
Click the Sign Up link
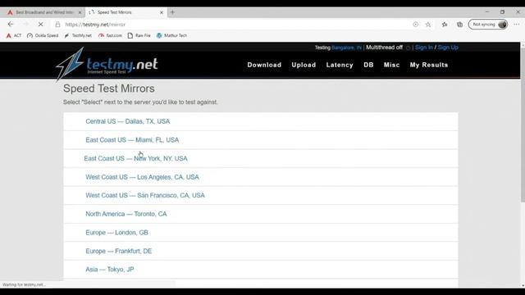pyautogui.click(x=448, y=48)
